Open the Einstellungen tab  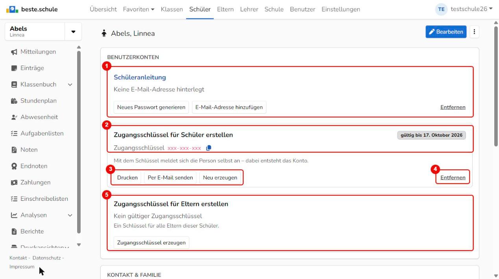tap(341, 9)
